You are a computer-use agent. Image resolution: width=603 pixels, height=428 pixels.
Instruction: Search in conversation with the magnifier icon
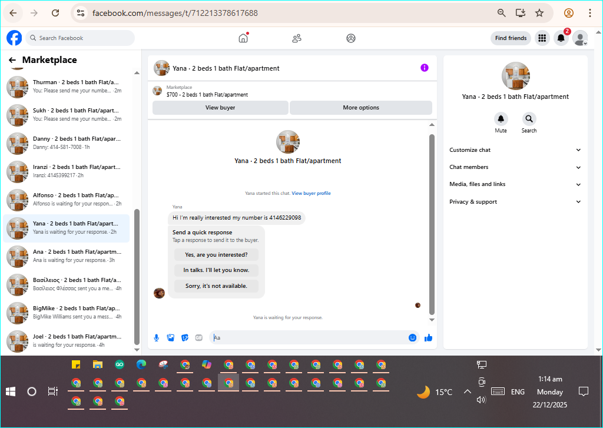pyautogui.click(x=529, y=119)
